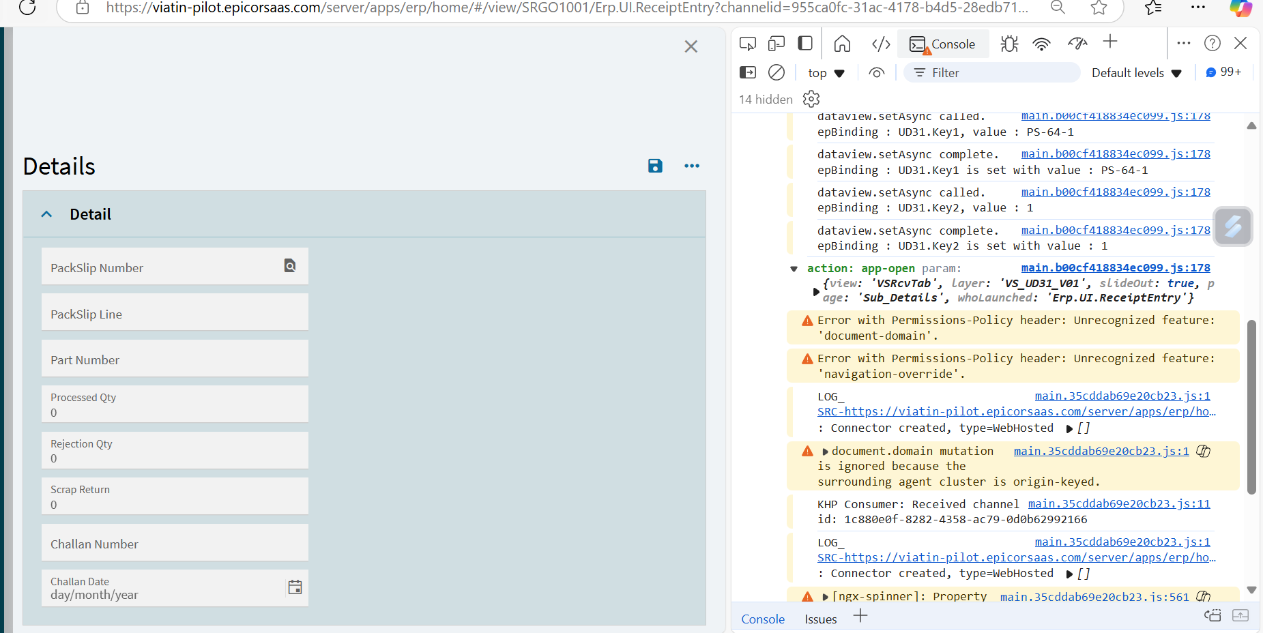Close the DevTools panel

(1240, 43)
